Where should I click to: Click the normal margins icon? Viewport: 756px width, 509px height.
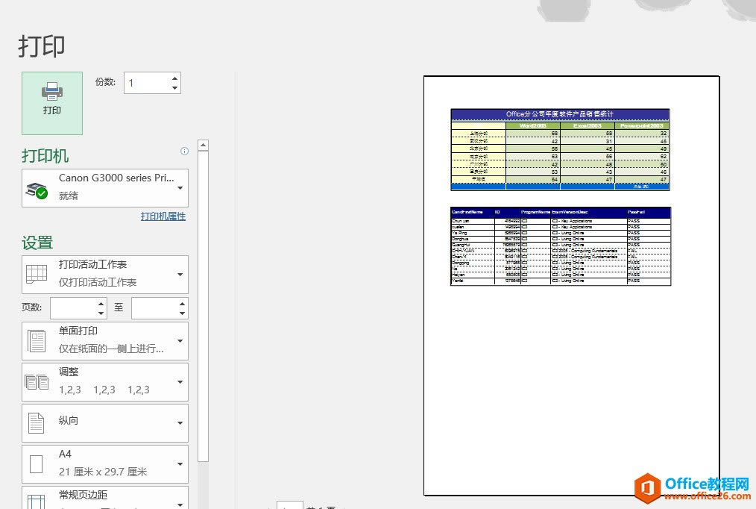point(37,502)
